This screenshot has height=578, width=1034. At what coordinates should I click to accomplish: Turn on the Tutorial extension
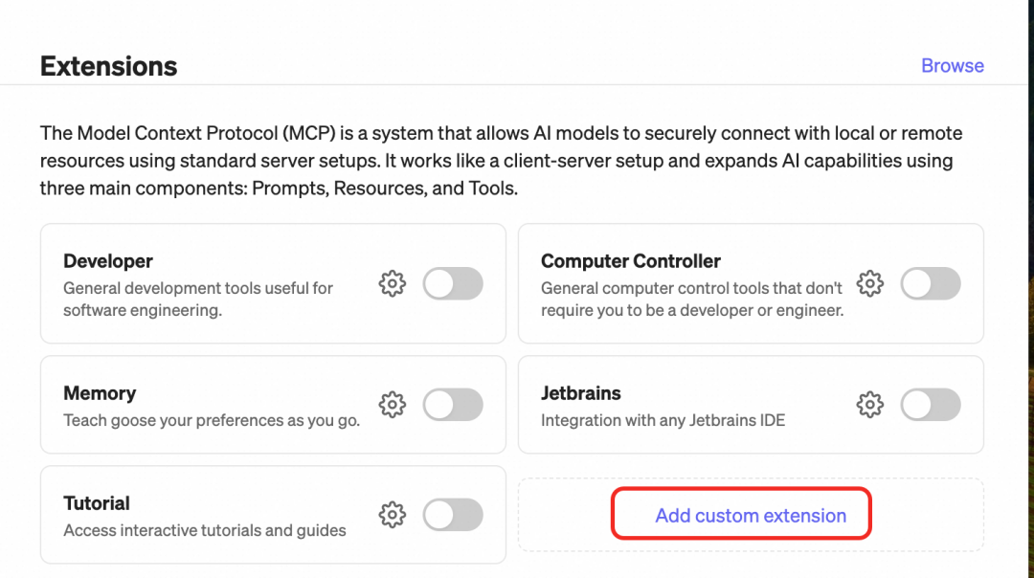453,514
